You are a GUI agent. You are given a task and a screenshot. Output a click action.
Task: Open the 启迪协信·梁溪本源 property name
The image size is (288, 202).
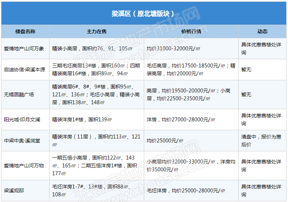pos(25,70)
